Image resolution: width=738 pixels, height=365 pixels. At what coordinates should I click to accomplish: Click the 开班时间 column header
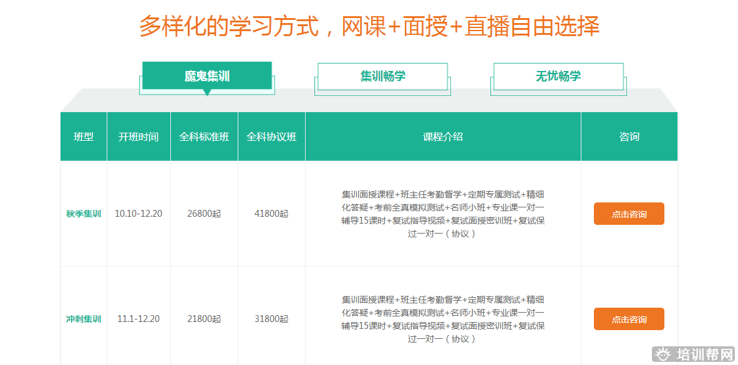click(x=138, y=137)
